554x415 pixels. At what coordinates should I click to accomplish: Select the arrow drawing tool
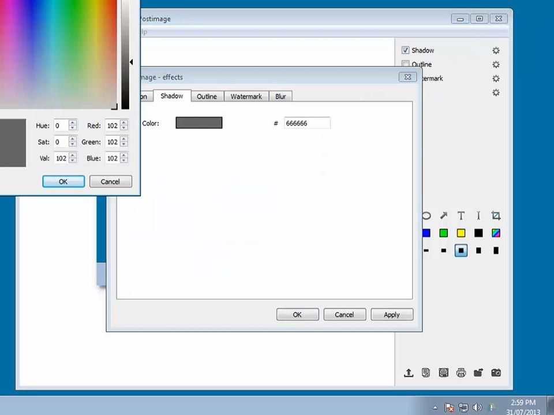point(444,216)
